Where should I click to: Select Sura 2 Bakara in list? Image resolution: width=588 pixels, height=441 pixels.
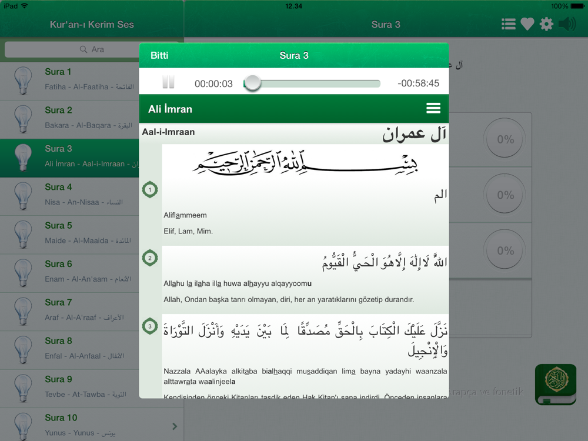click(70, 119)
